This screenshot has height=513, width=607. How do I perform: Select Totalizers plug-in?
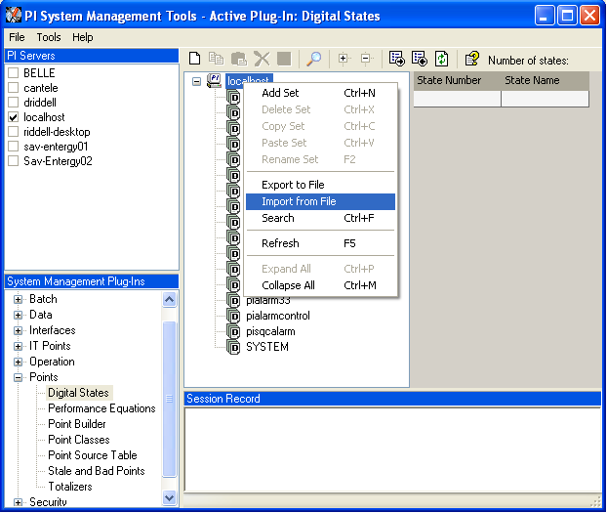70,487
